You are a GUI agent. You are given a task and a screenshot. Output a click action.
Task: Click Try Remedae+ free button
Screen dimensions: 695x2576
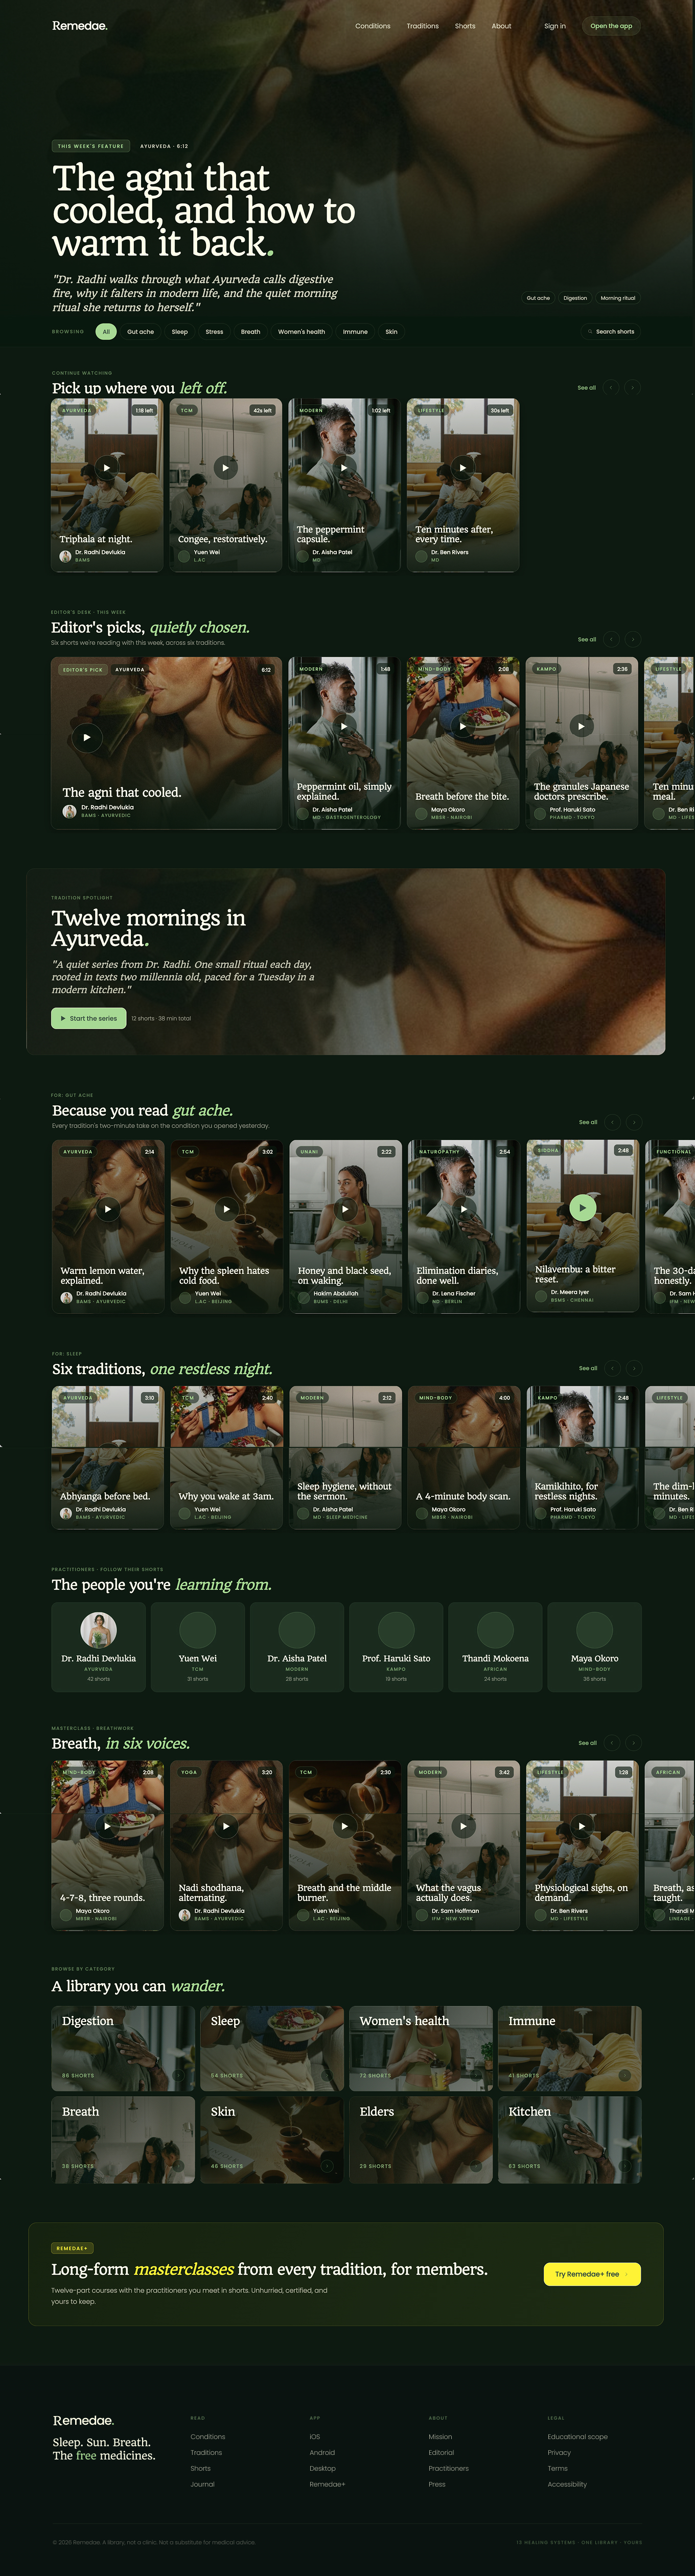coord(592,2274)
